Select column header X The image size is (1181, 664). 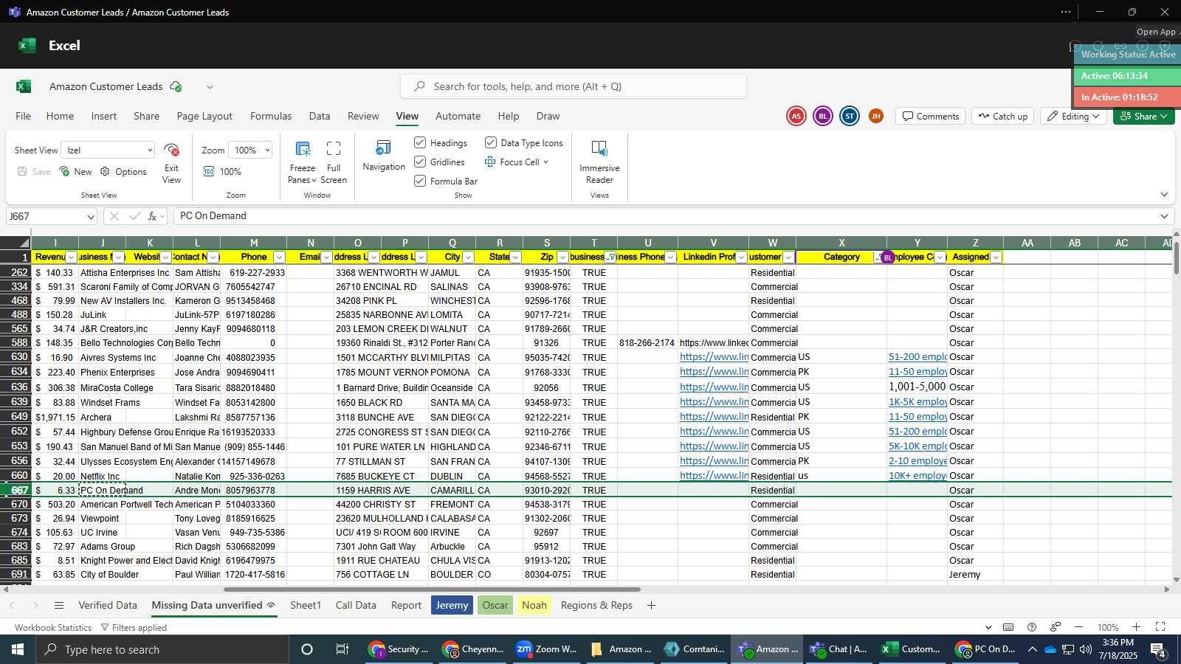(841, 243)
